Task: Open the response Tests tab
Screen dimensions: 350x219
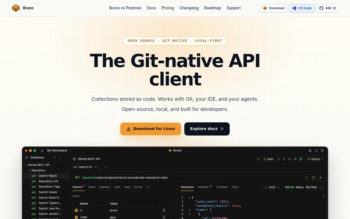Action: pos(235,187)
